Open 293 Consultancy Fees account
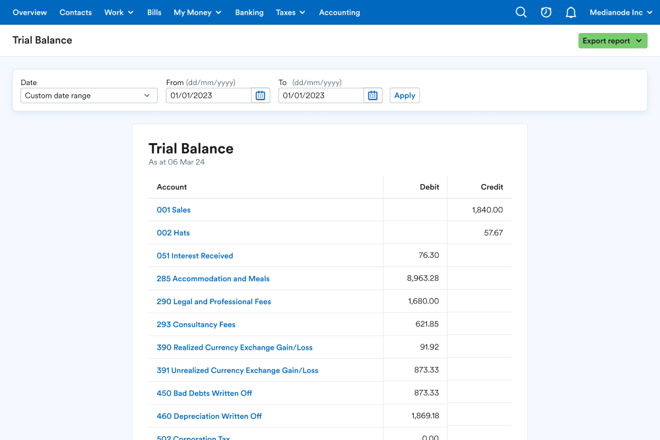 196,325
